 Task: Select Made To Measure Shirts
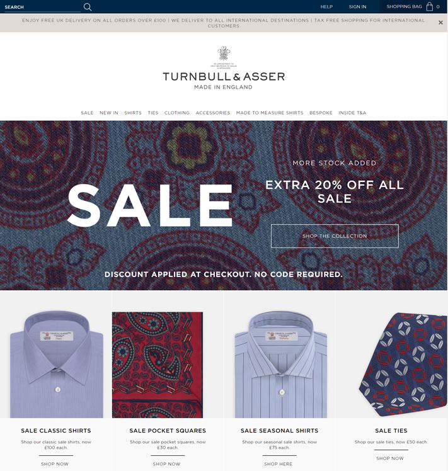click(270, 113)
